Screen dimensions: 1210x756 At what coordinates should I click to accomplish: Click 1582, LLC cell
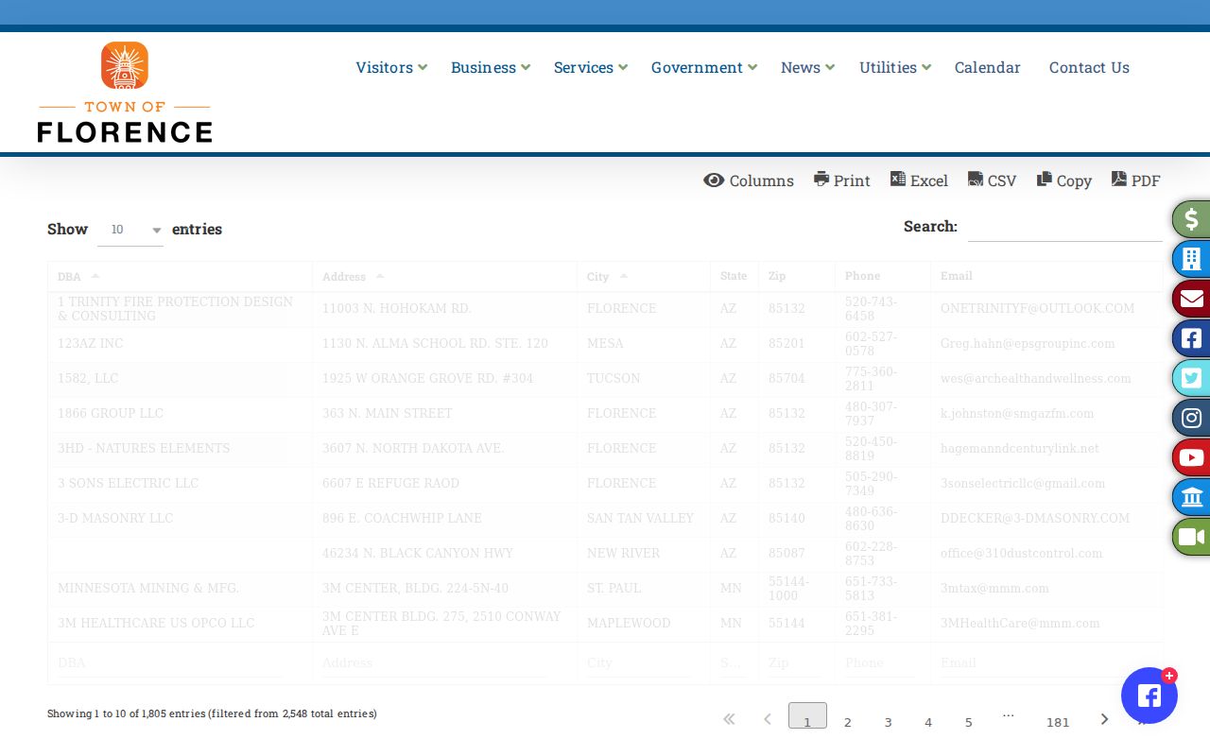click(88, 378)
